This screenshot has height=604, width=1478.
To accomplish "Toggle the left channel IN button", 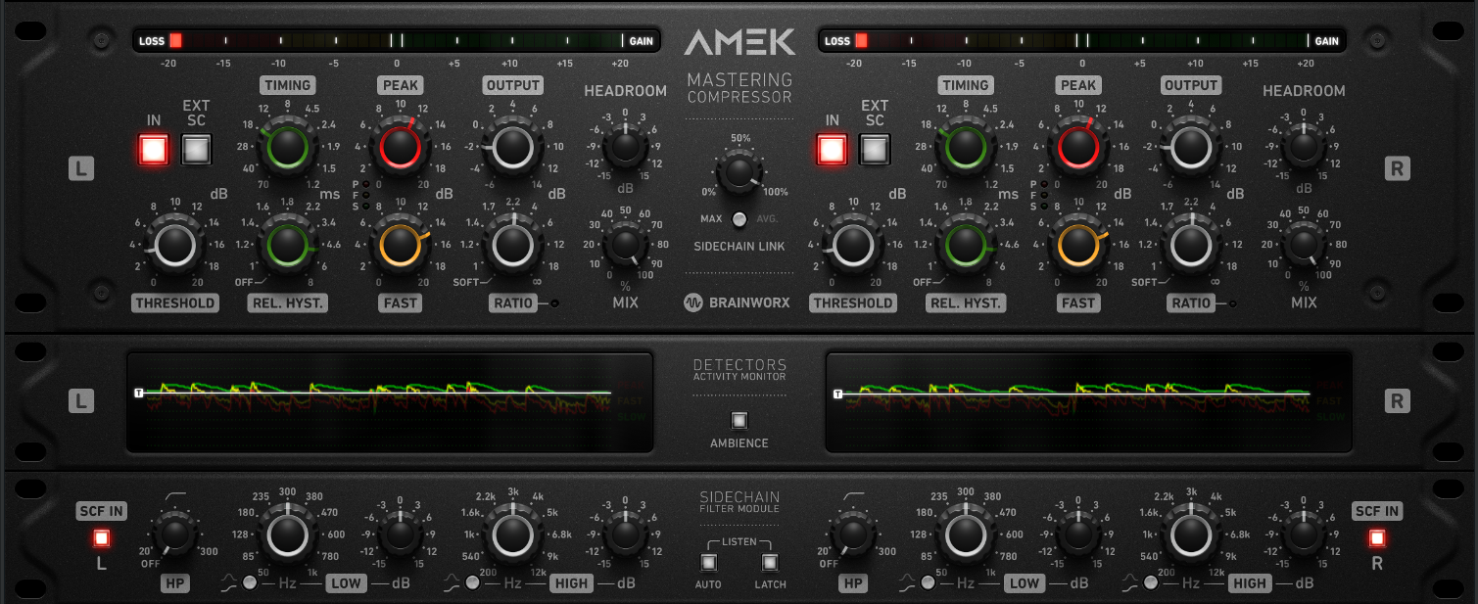I will [x=154, y=149].
